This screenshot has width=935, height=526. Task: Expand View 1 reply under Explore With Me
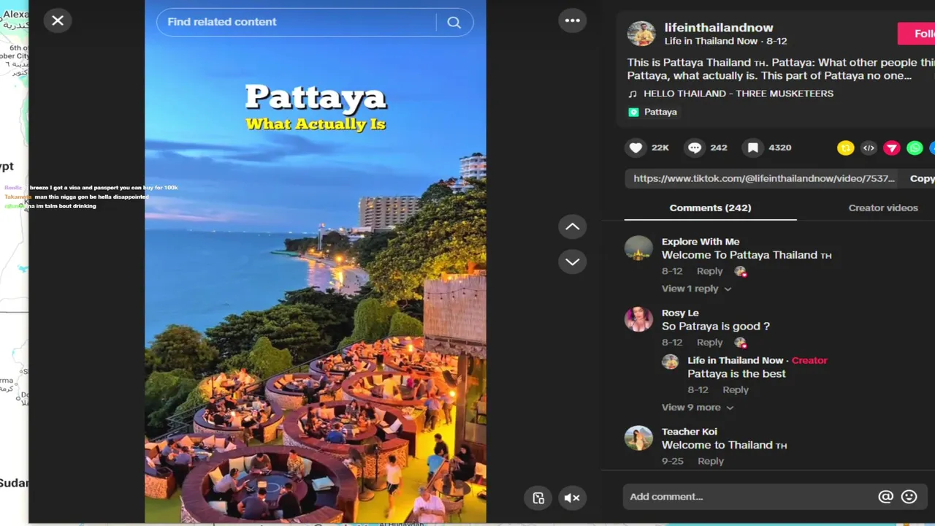(696, 289)
